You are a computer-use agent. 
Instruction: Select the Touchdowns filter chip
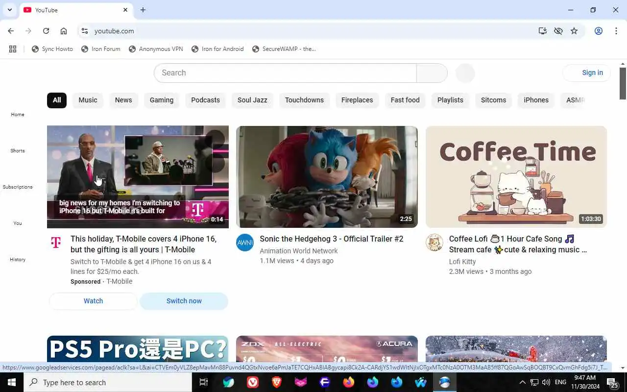[x=304, y=100]
